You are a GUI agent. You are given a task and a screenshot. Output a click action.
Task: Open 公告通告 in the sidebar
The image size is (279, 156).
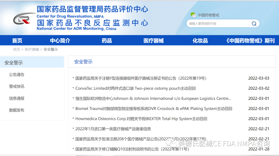tap(17, 75)
